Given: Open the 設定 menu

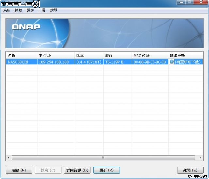Looking at the screenshot, I should pos(30,10).
